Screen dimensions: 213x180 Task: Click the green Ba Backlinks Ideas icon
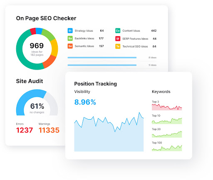[x=70, y=38]
